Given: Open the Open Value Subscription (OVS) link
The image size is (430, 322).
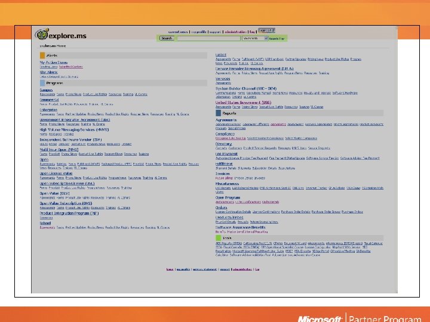Looking at the screenshot, I should tap(66, 203).
